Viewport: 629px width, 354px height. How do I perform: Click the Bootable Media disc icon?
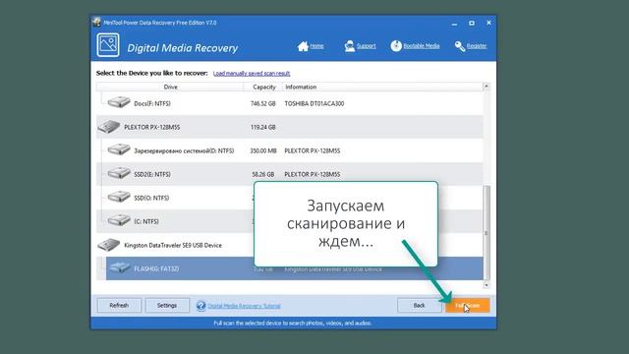tap(396, 46)
